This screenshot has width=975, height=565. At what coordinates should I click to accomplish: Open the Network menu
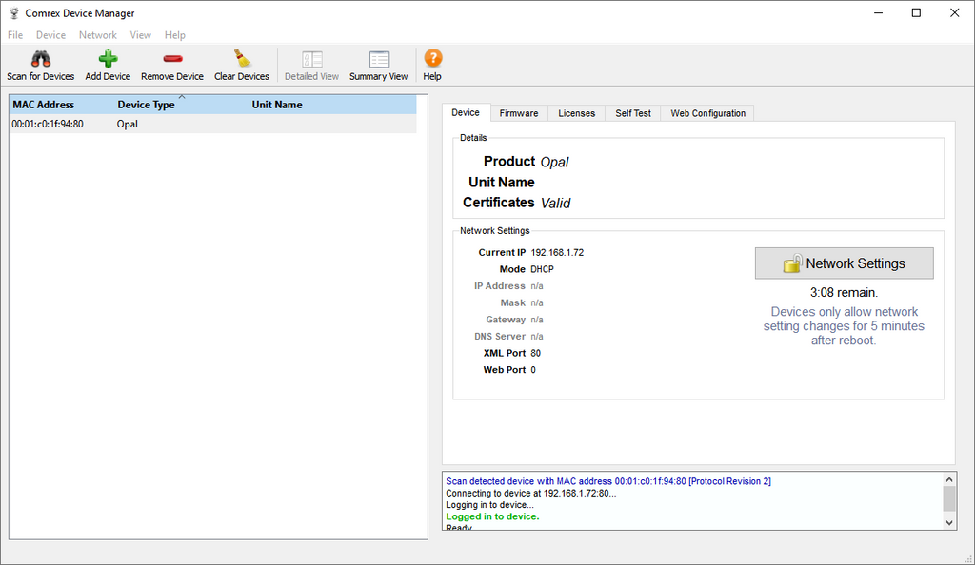(x=98, y=35)
